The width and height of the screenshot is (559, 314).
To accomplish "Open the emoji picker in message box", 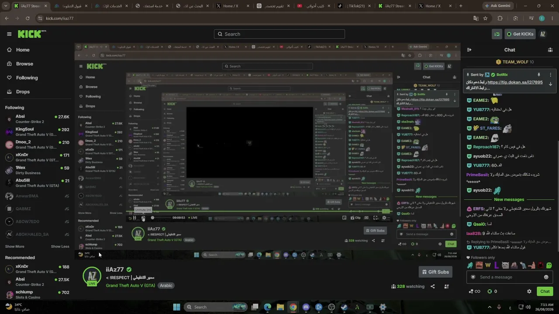I will point(546,277).
